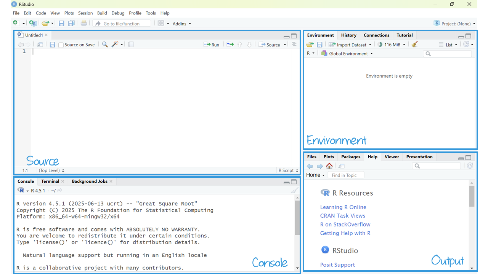Viewport: 488px width, 274px height.
Task: Clear the console with the broom icon
Action: pyautogui.click(x=294, y=190)
